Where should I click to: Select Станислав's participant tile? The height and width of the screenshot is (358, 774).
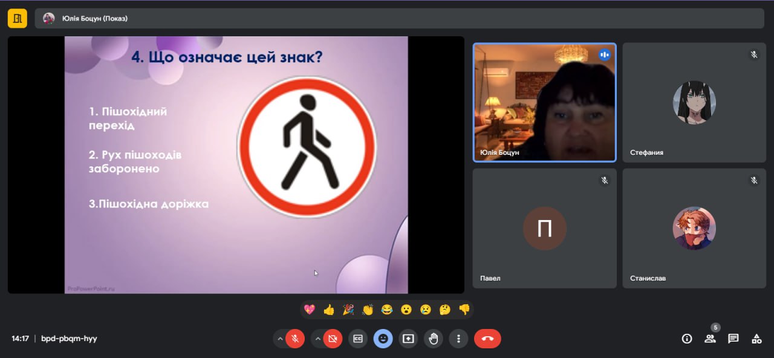tap(694, 228)
